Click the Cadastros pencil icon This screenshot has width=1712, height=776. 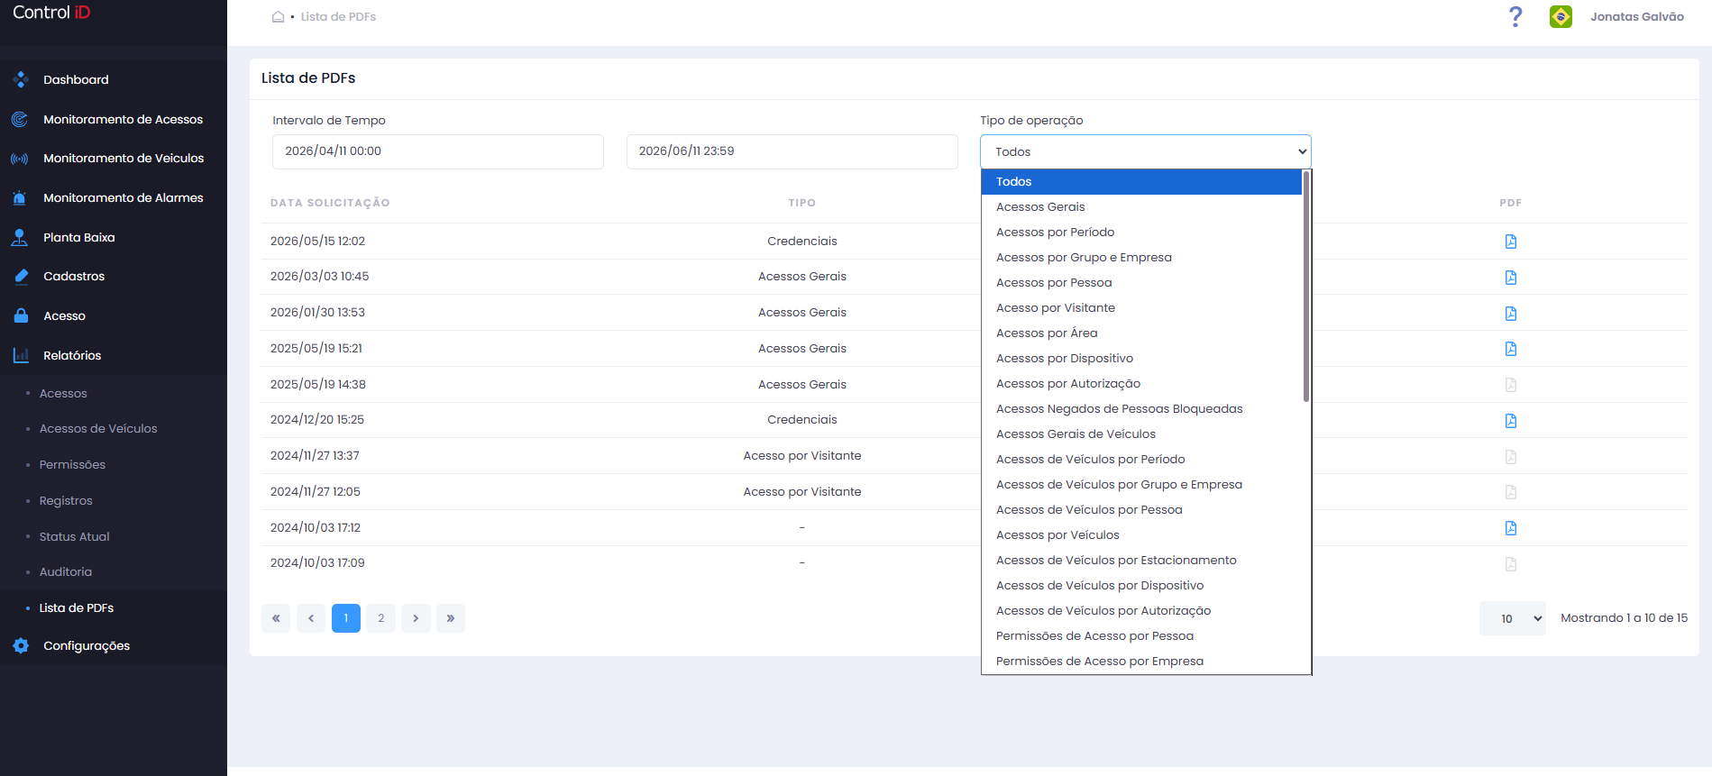21,276
